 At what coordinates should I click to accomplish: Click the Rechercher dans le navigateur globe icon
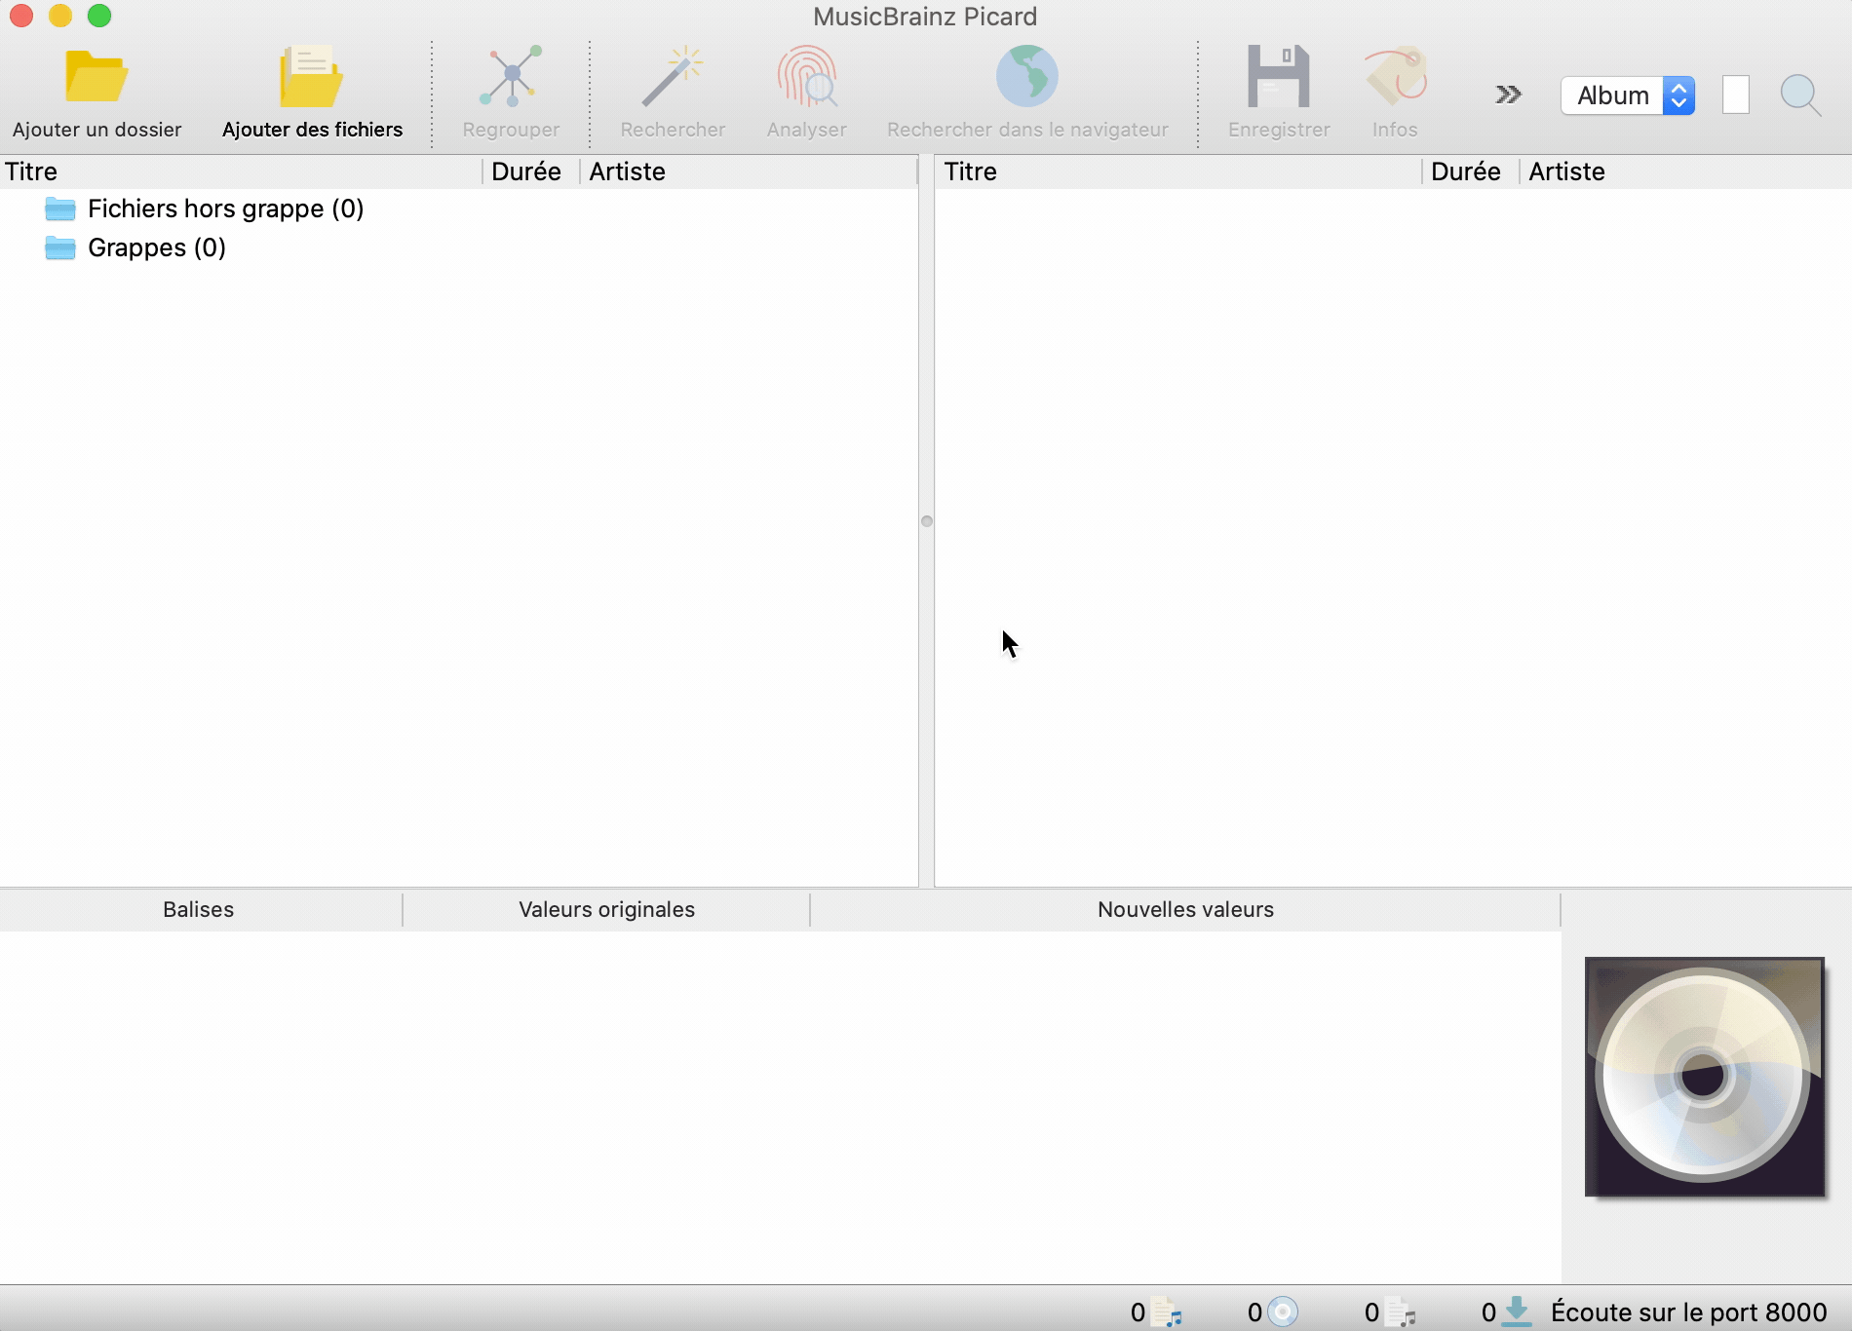tap(1027, 76)
